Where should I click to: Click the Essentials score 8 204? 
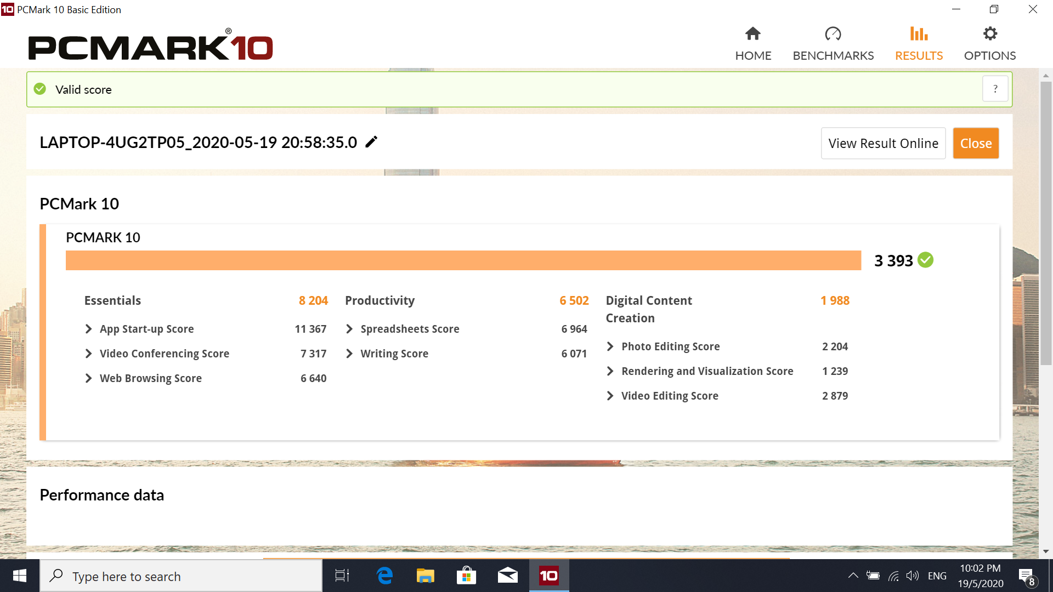point(313,300)
